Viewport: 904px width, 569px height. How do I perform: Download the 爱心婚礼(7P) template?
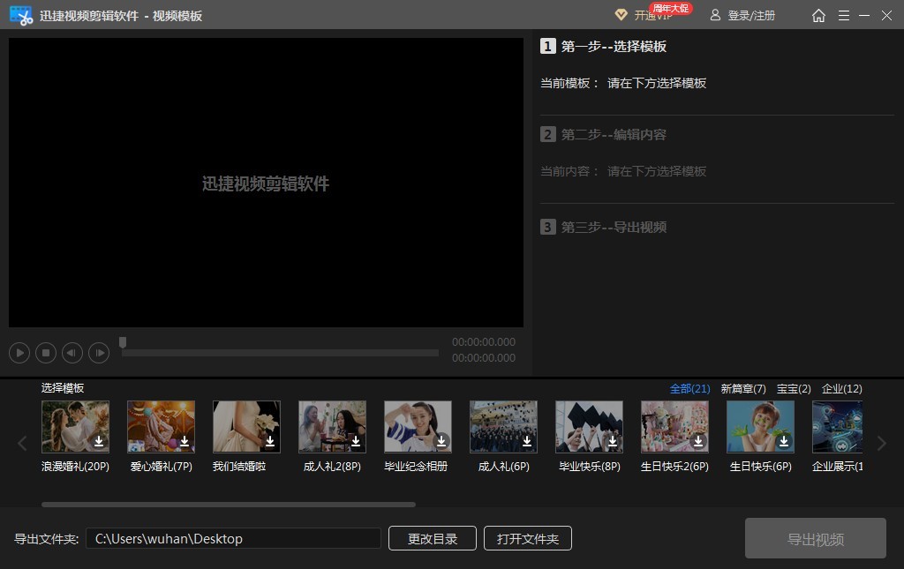(x=185, y=441)
